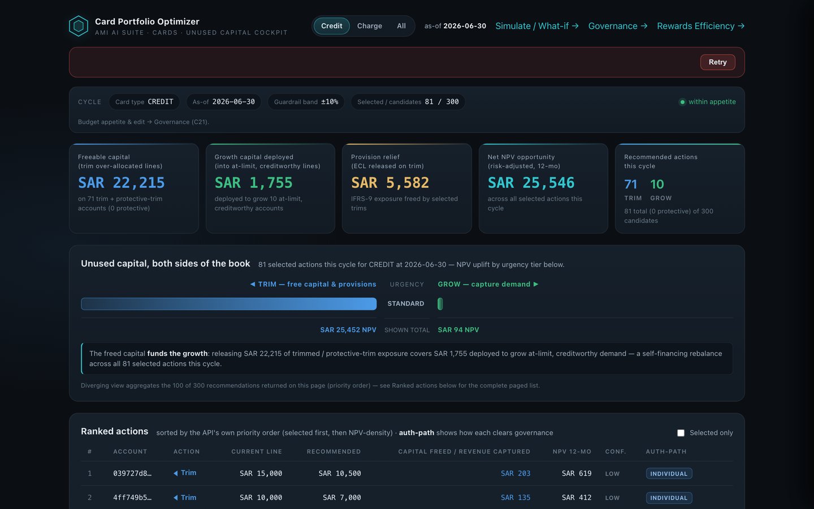Click the within appetite status text
The width and height of the screenshot is (814, 509).
712,102
